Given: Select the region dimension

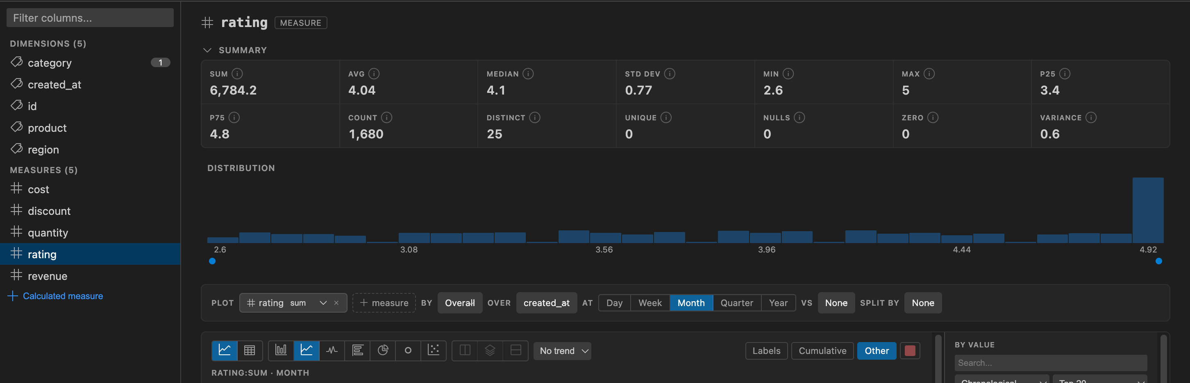Looking at the screenshot, I should (x=90, y=149).
